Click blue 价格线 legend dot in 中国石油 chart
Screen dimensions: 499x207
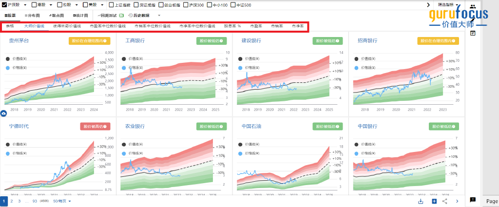pos(240,153)
